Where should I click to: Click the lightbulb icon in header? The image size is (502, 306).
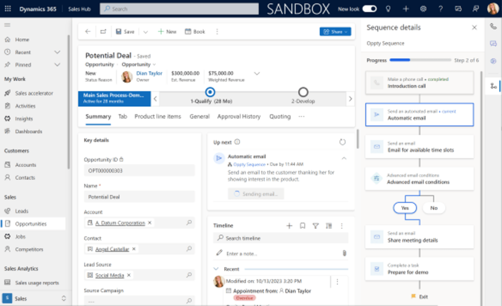pos(388,9)
